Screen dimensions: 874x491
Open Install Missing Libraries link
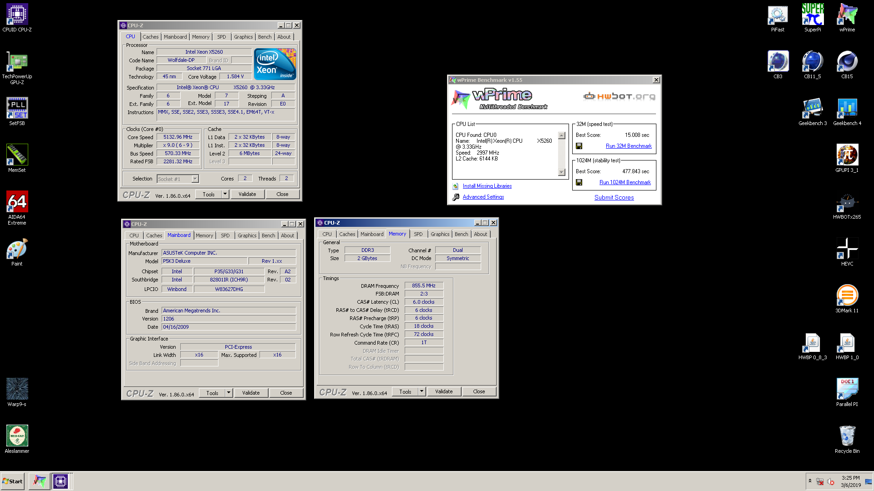pyautogui.click(x=487, y=186)
